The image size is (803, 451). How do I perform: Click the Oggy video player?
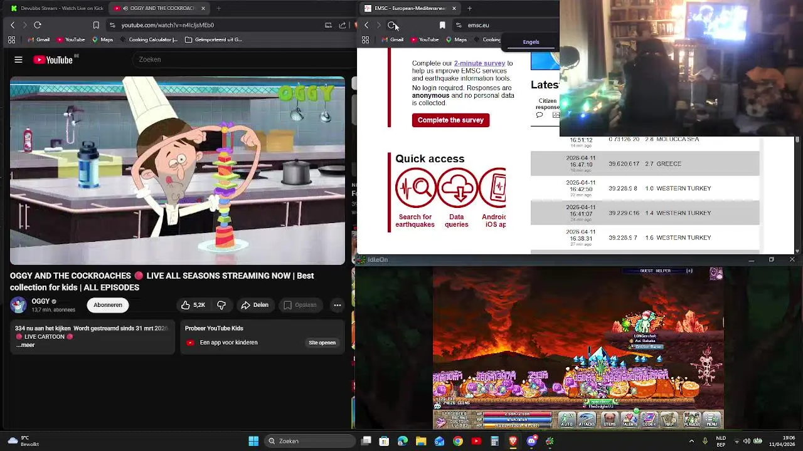point(178,171)
